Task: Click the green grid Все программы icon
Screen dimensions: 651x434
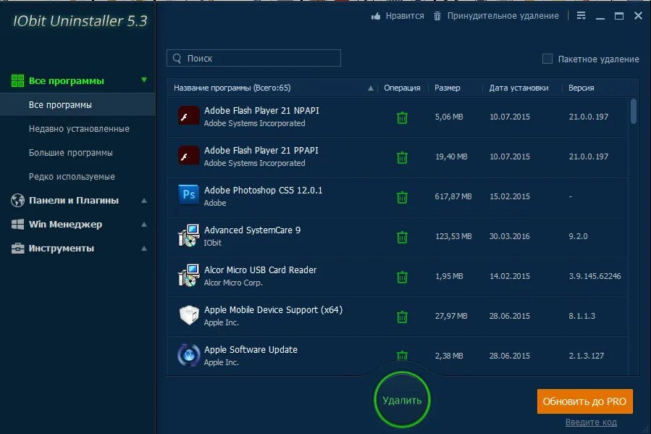Action: 17,80
